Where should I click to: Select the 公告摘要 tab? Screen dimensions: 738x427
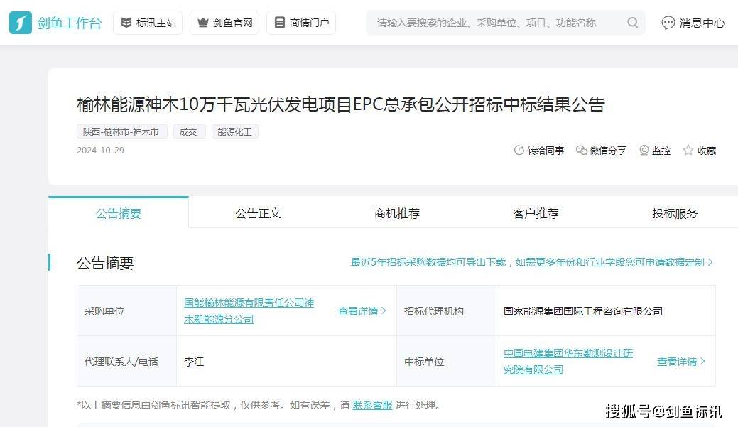(119, 213)
